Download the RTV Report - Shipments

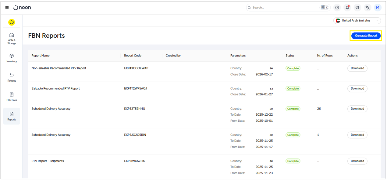click(x=357, y=161)
